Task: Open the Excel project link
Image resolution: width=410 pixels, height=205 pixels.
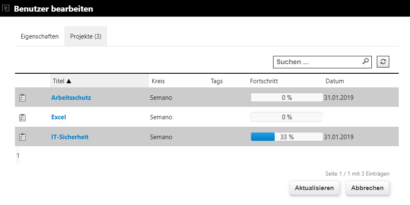Action: tap(59, 117)
